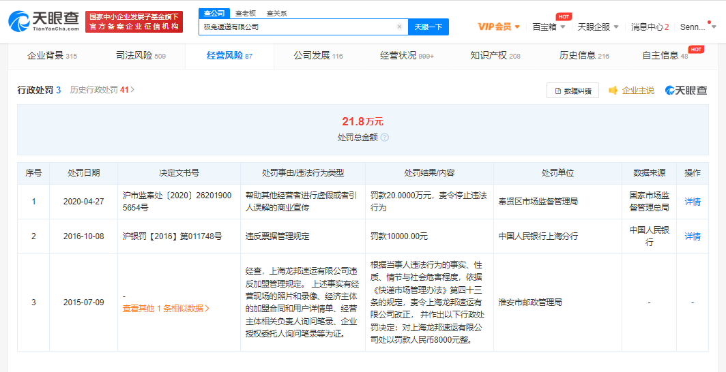Switch to the 历史信息 tab
The image size is (726, 372).
click(x=584, y=57)
